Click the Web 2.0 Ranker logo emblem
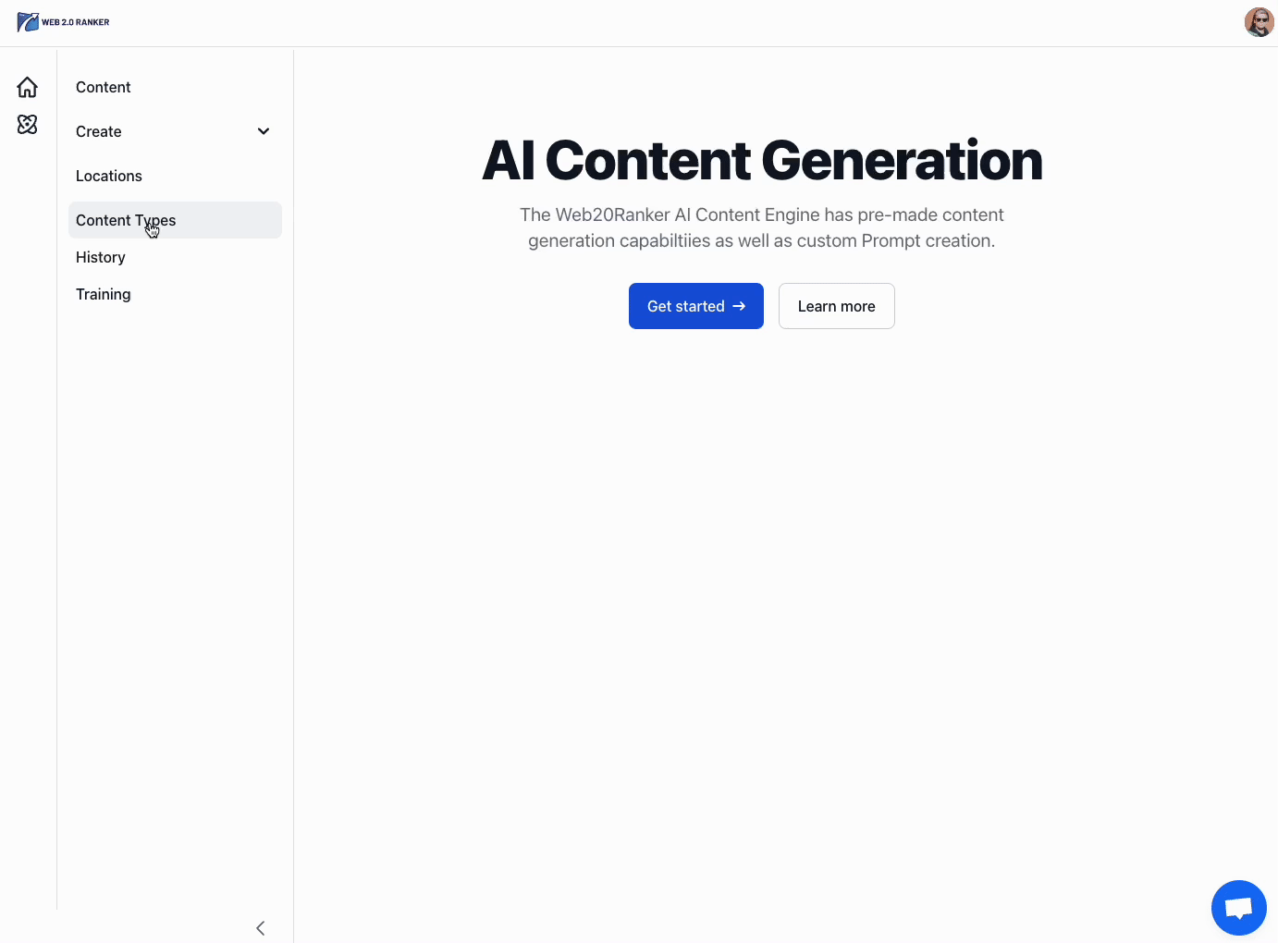1278x943 pixels. click(28, 22)
